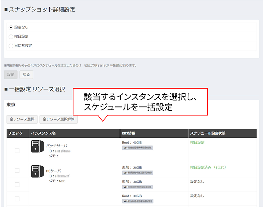
Task: Click the volume ID tag under Root 40GiB
Action: tap(137, 148)
